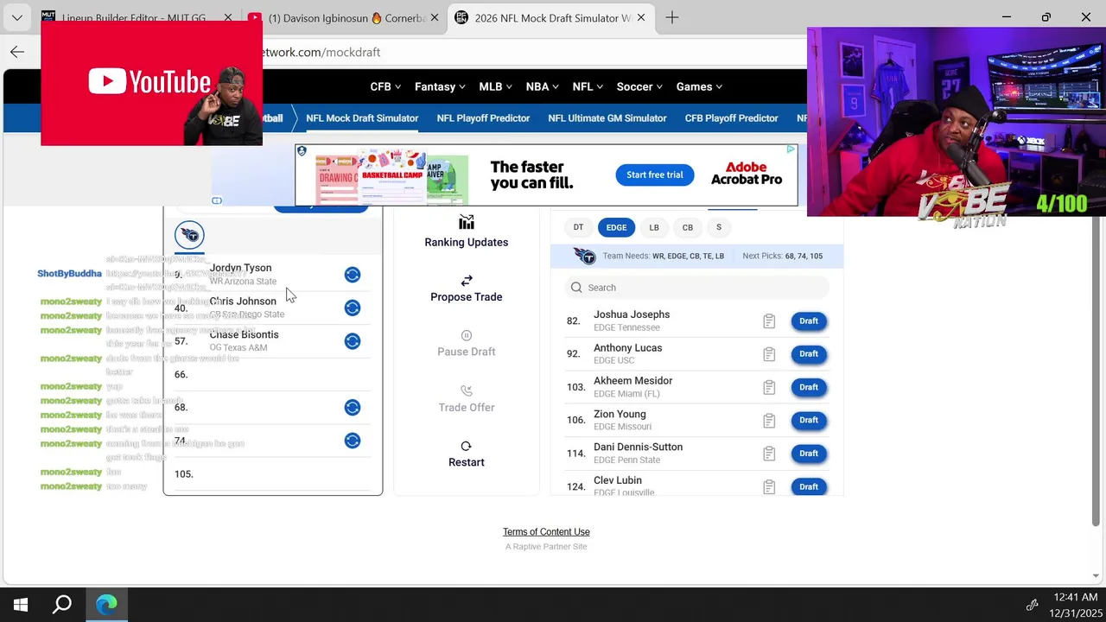
Task: Close the 2026 NFL Mock Draft Simulator tab
Action: (641, 17)
